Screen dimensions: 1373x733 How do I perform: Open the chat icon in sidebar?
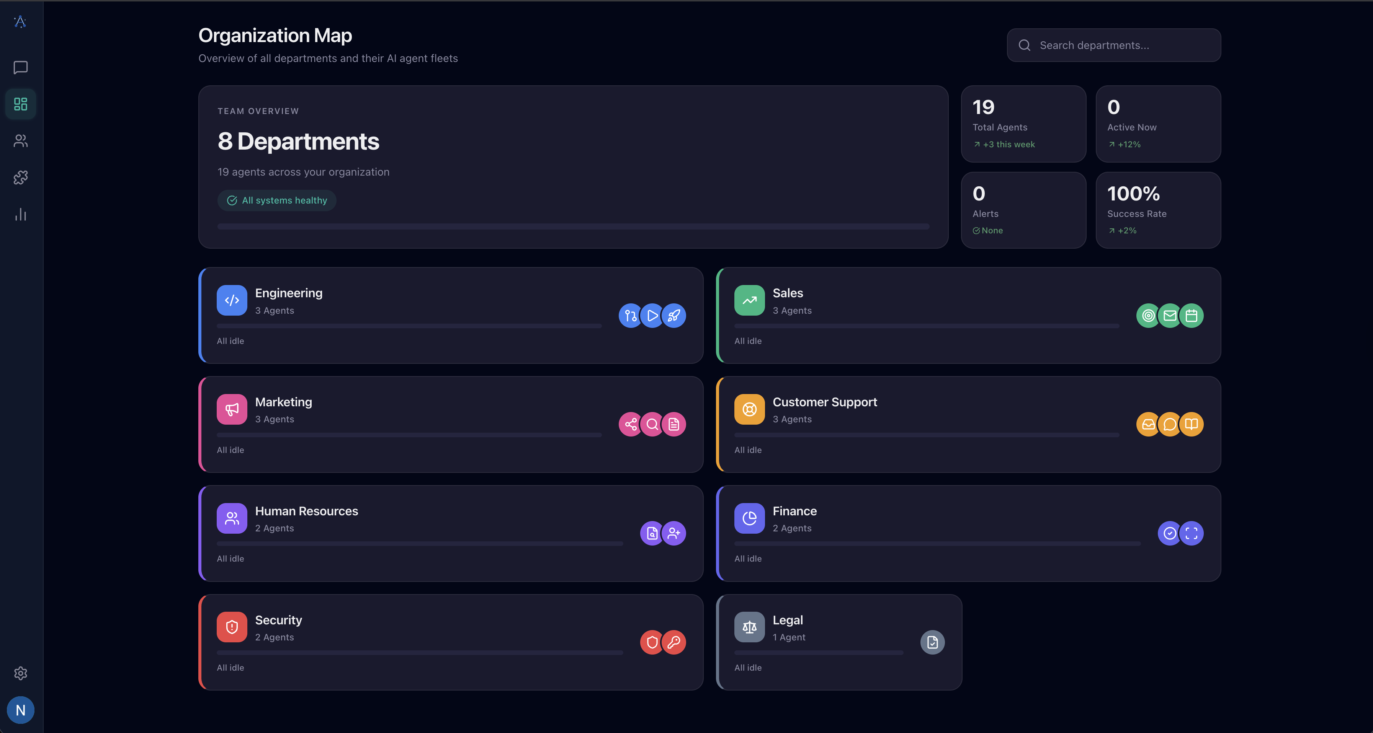(20, 67)
